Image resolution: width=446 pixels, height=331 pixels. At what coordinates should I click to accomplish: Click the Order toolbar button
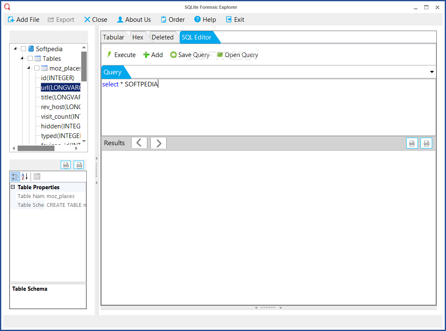[173, 20]
